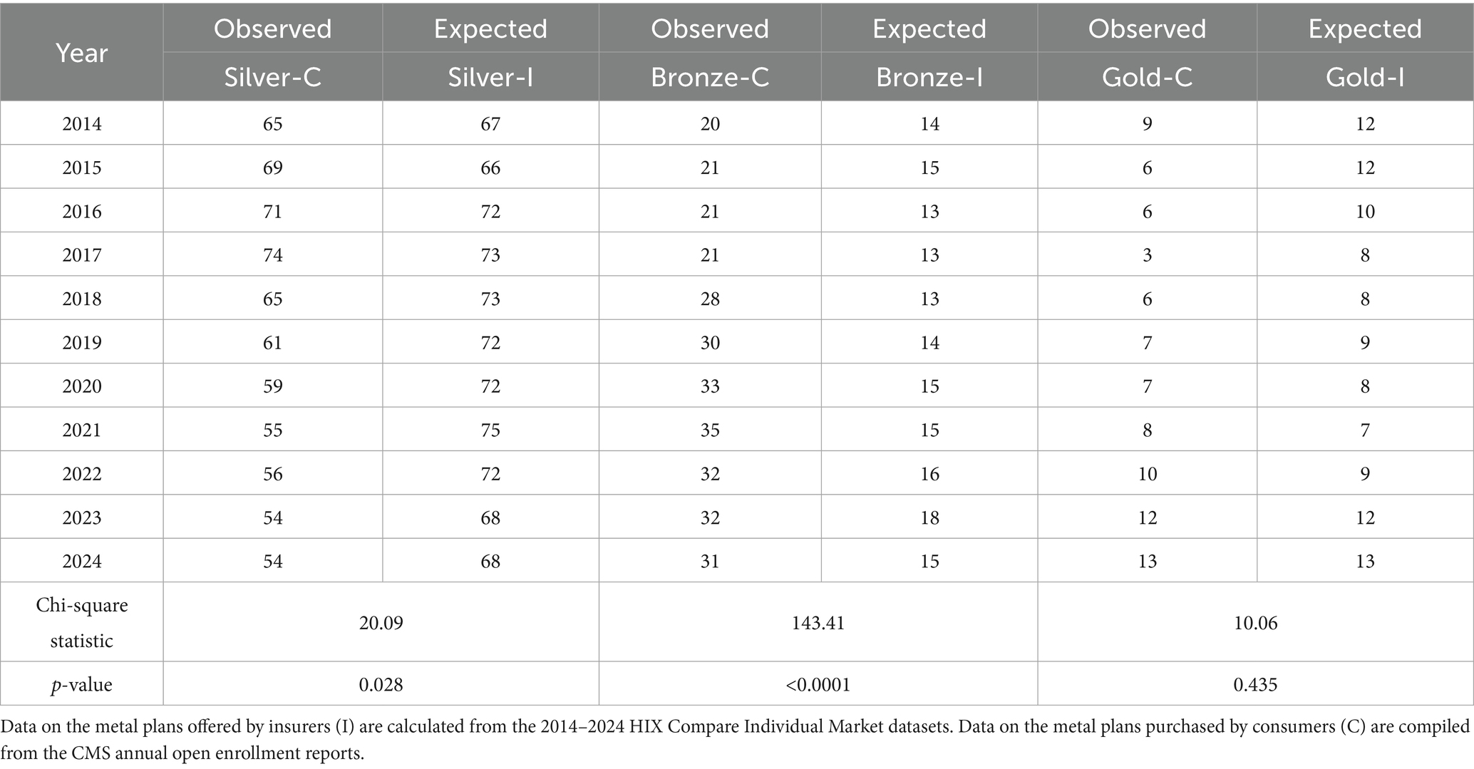This screenshot has height=769, width=1474.
Task: Click the 2021 Expected Silver-I value 75
Action: [x=491, y=430]
